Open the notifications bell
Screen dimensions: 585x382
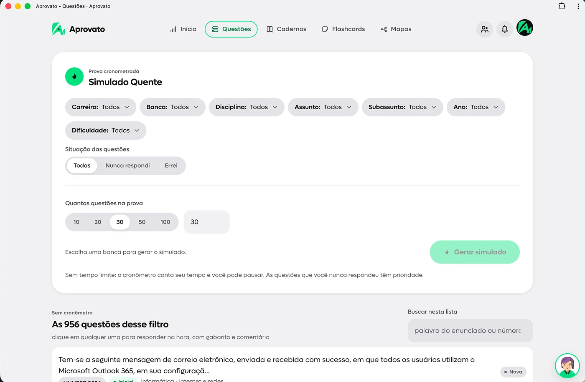(x=505, y=29)
